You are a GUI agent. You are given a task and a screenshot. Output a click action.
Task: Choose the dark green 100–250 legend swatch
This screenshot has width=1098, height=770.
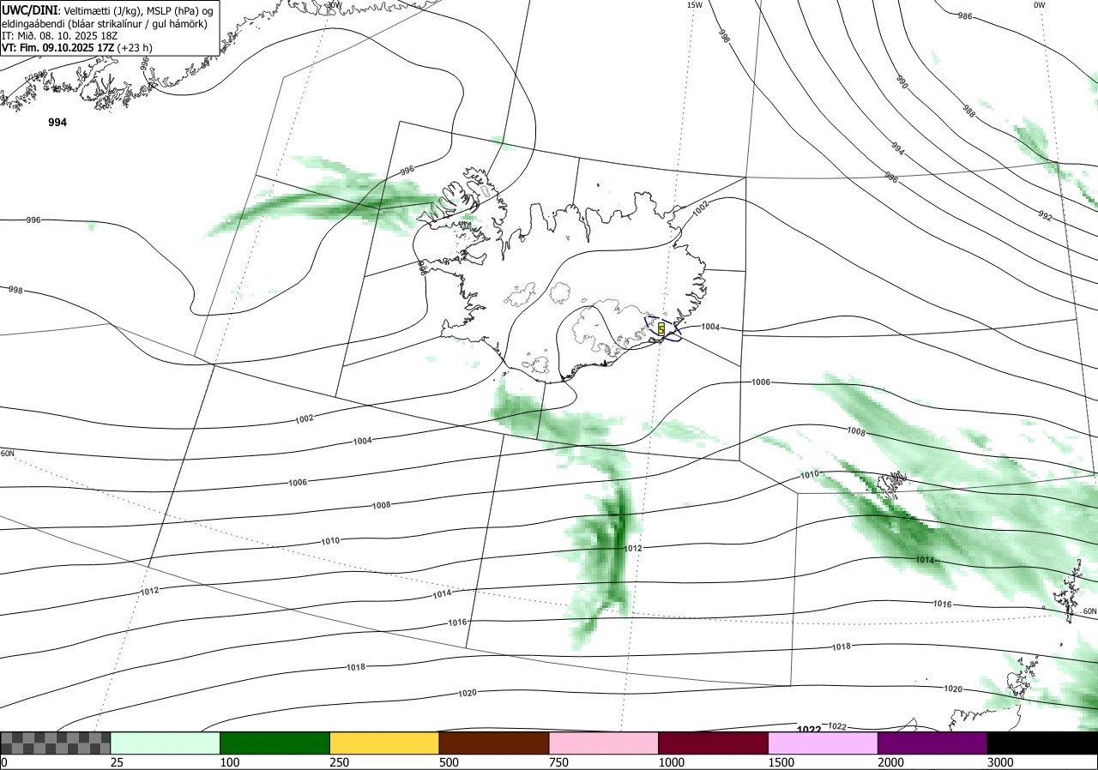[x=275, y=743]
